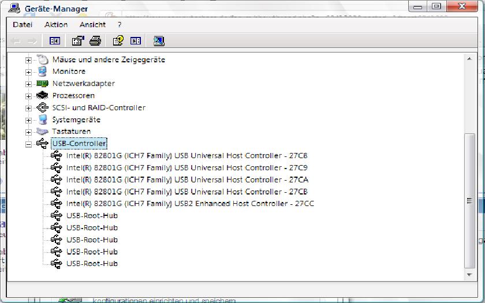Click the Tastaturen keyboard icon
Viewport: 485px width, 303px height.
(43, 132)
